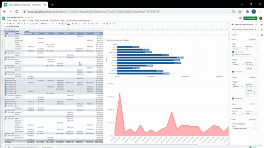Open the Data order dropdown

click(238, 49)
